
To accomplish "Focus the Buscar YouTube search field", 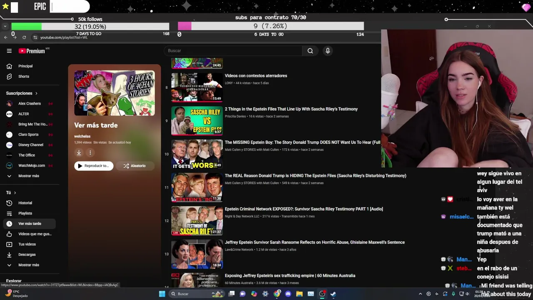I will tap(233, 51).
